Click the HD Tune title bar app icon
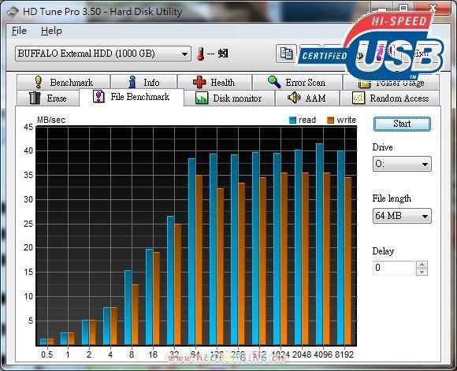The width and height of the screenshot is (457, 371). coord(13,12)
